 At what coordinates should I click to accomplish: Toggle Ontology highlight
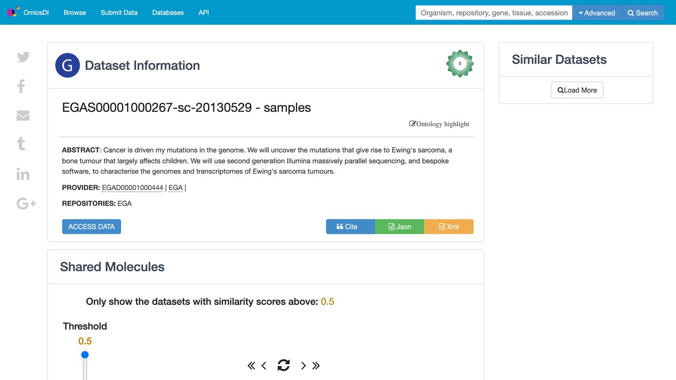coord(439,124)
